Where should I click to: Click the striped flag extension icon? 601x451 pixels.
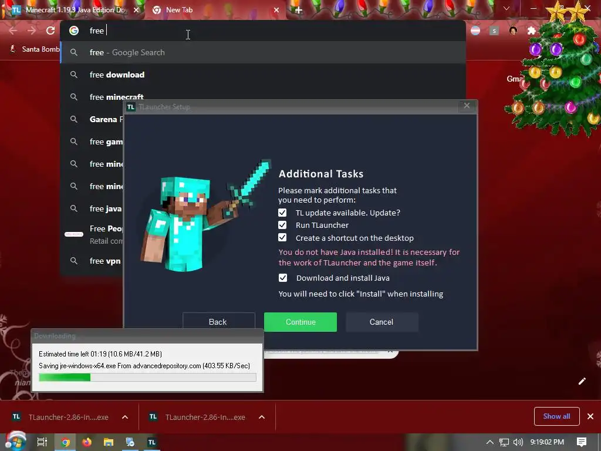(475, 31)
